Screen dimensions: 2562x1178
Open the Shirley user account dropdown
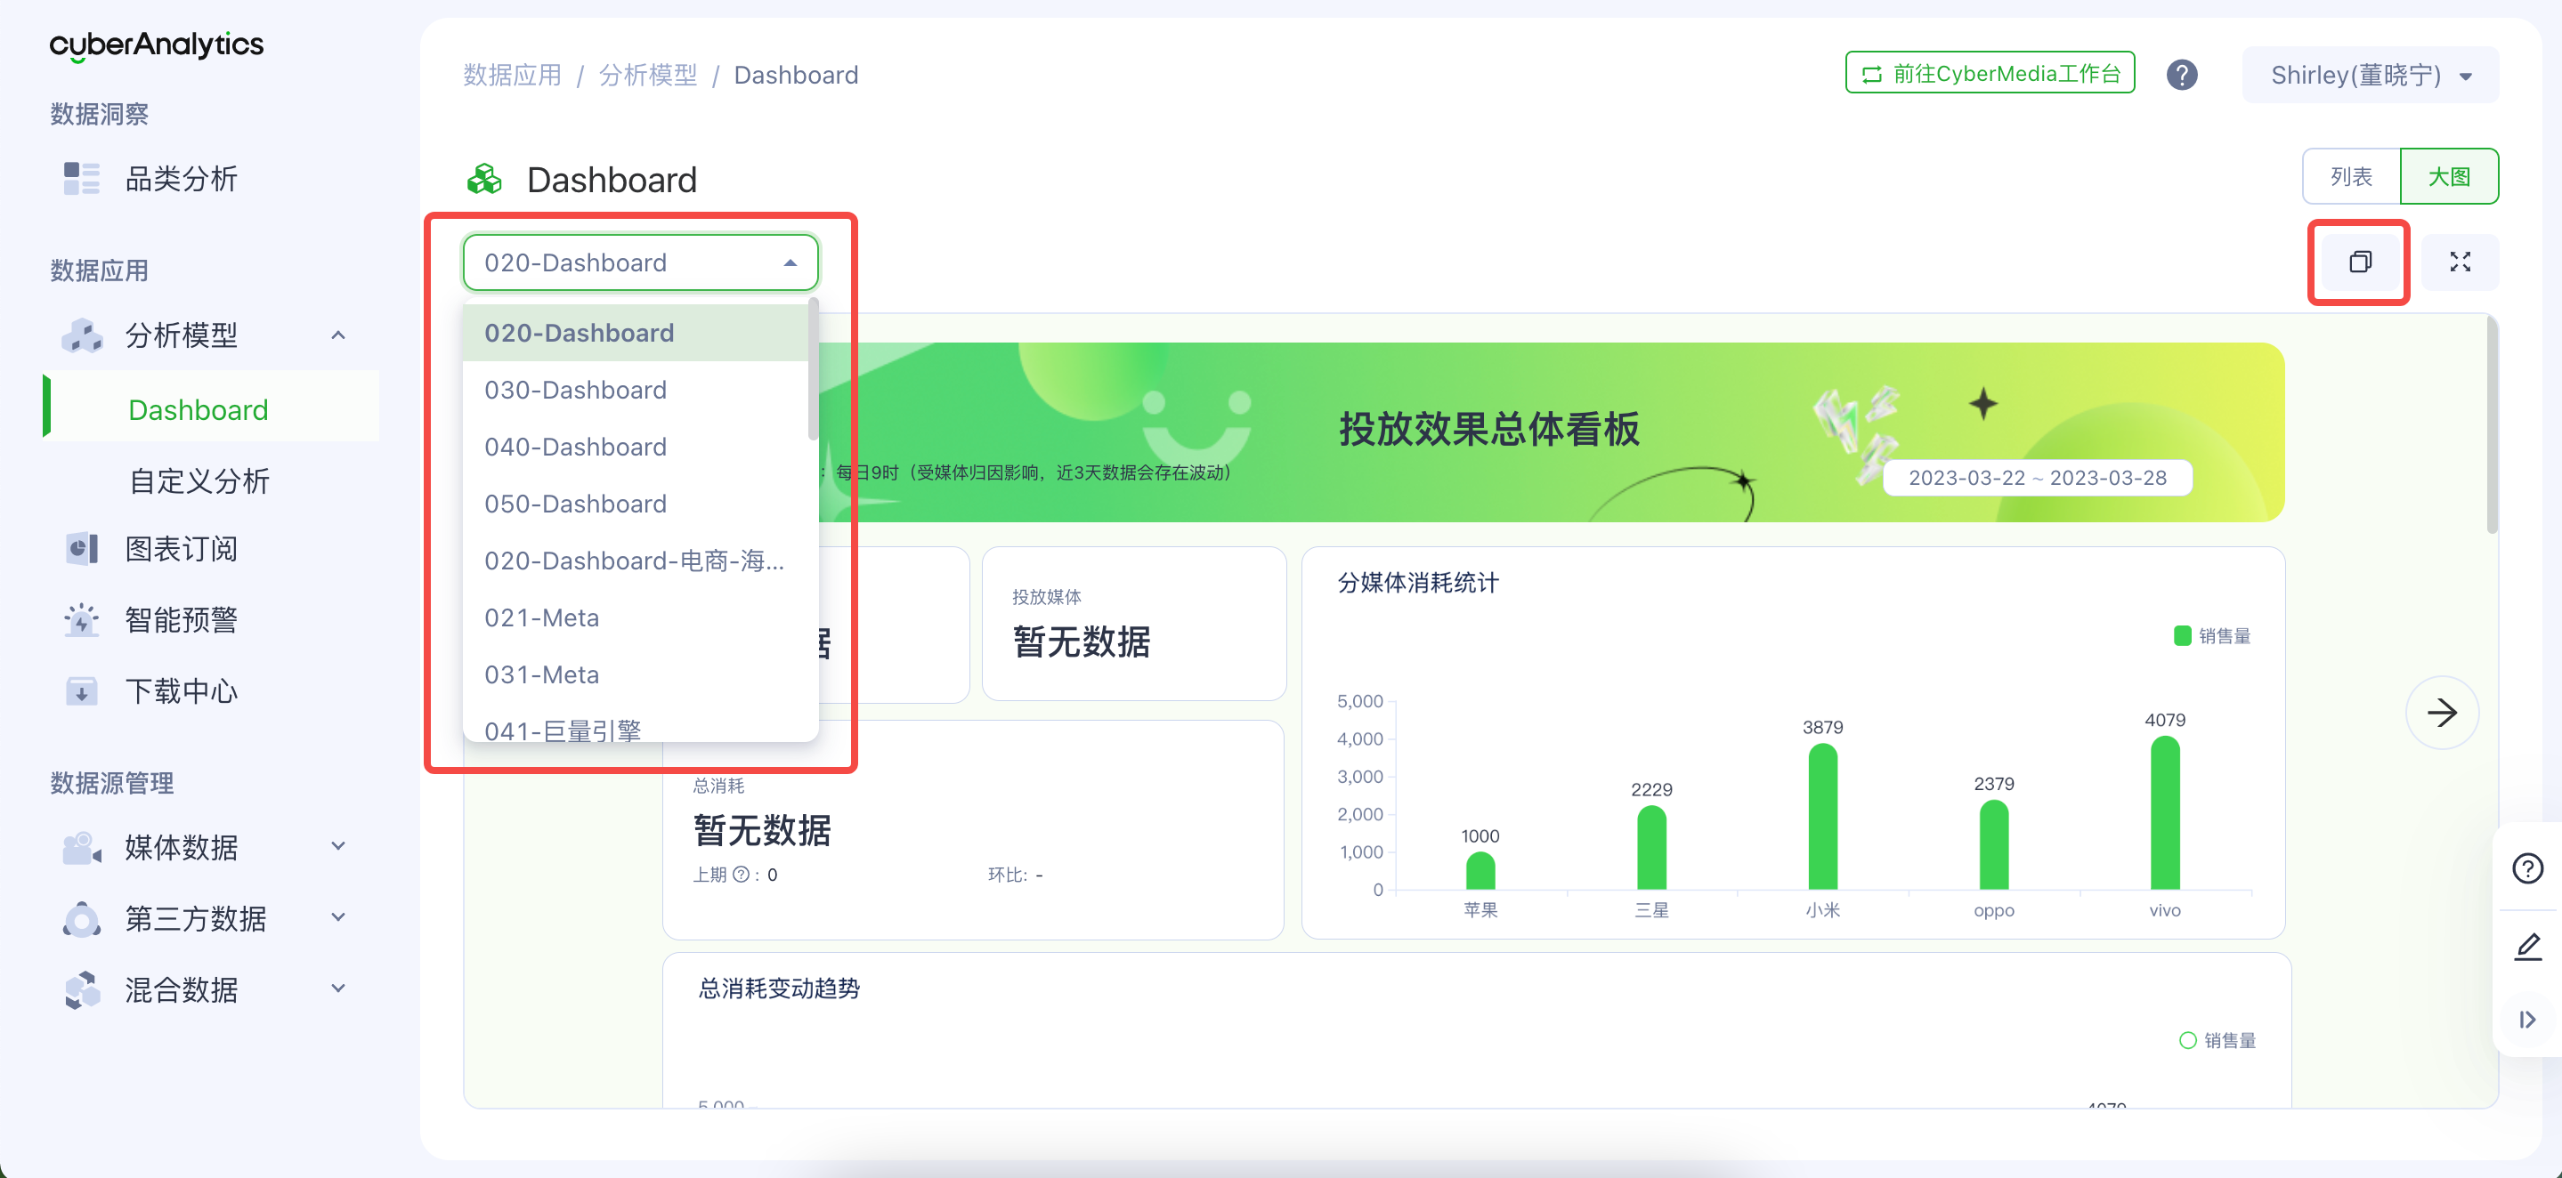[2369, 75]
